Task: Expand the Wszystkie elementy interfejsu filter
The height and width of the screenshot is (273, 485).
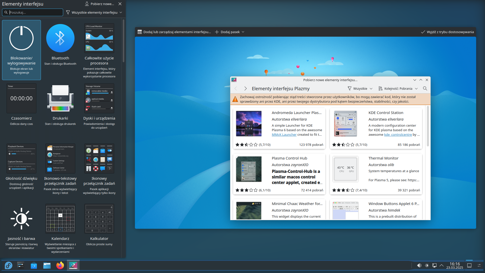Action: click(x=94, y=12)
